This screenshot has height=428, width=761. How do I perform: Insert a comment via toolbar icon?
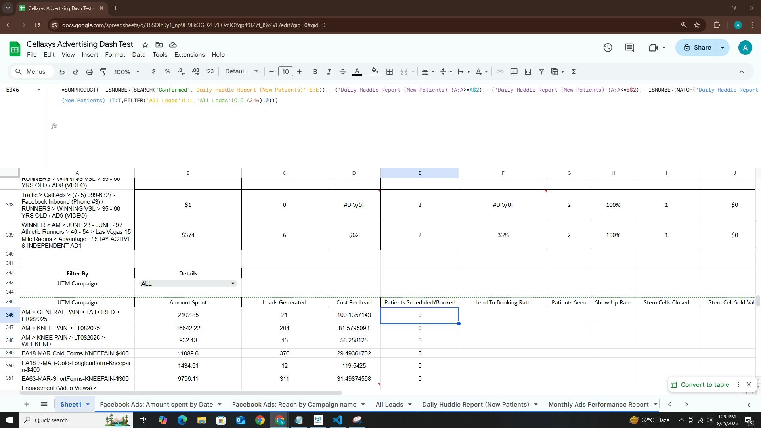(514, 72)
